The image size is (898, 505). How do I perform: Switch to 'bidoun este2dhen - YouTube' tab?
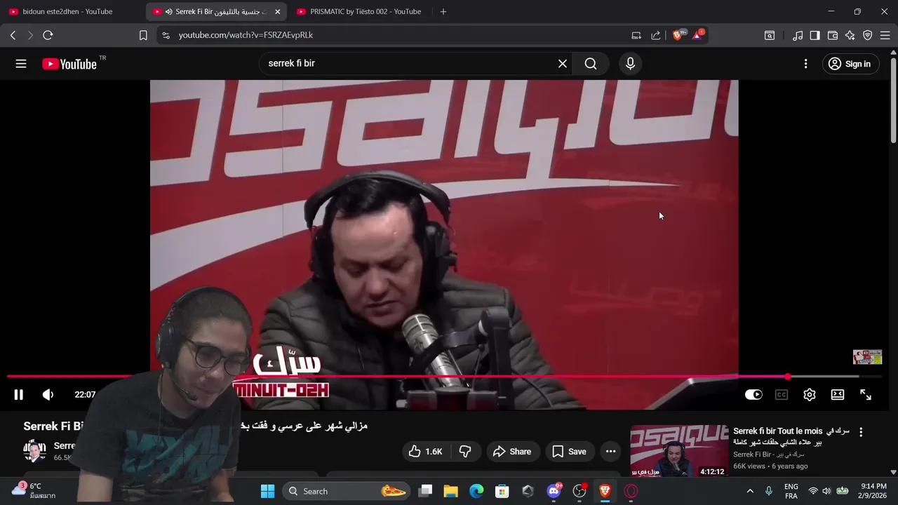67,11
